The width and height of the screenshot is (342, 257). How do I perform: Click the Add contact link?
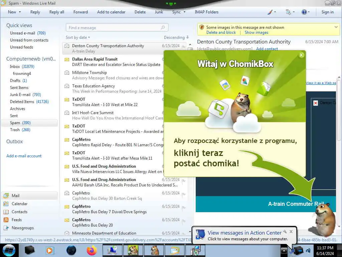click(267, 49)
